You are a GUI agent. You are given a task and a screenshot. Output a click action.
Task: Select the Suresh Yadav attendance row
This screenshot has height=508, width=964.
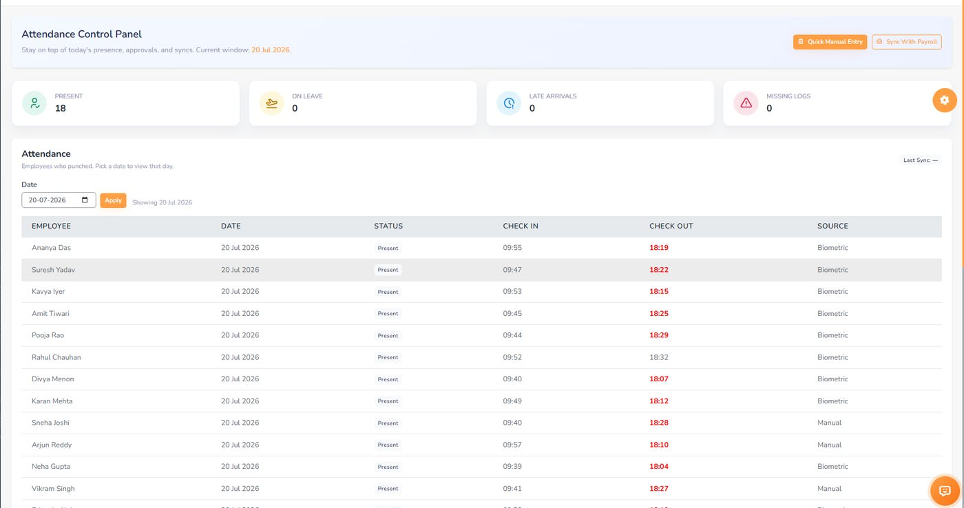point(481,270)
